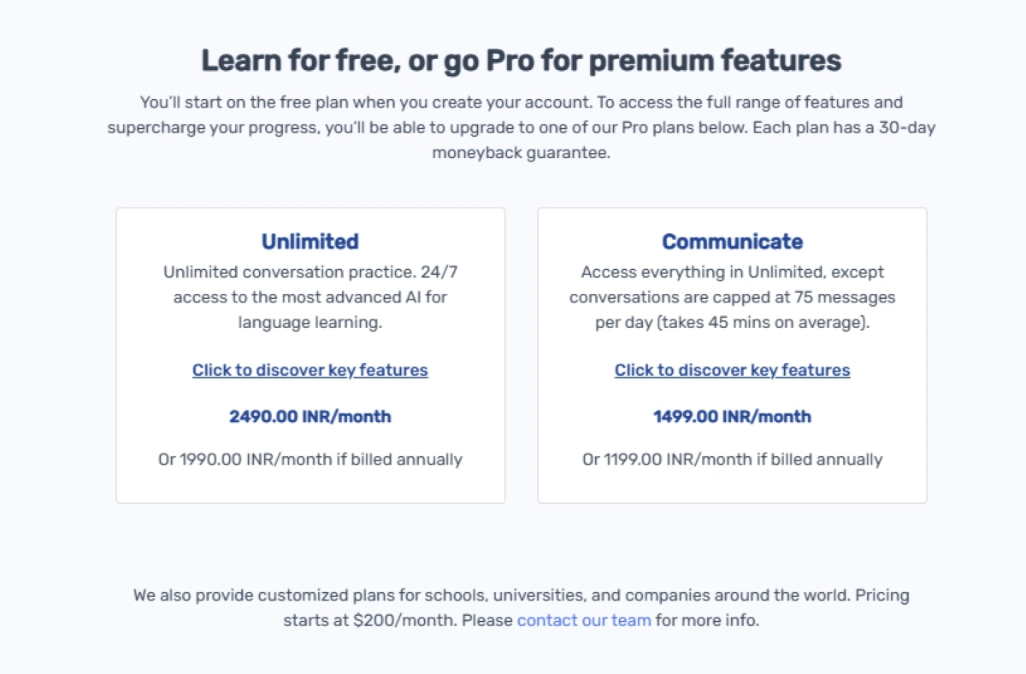Image resolution: width=1026 pixels, height=674 pixels.
Task: Click the Communicate plan description about 75 messages
Action: click(732, 298)
